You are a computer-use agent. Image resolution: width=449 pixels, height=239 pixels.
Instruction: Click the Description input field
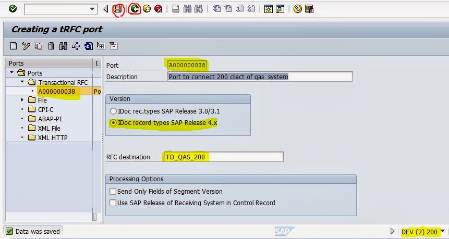[260, 77]
